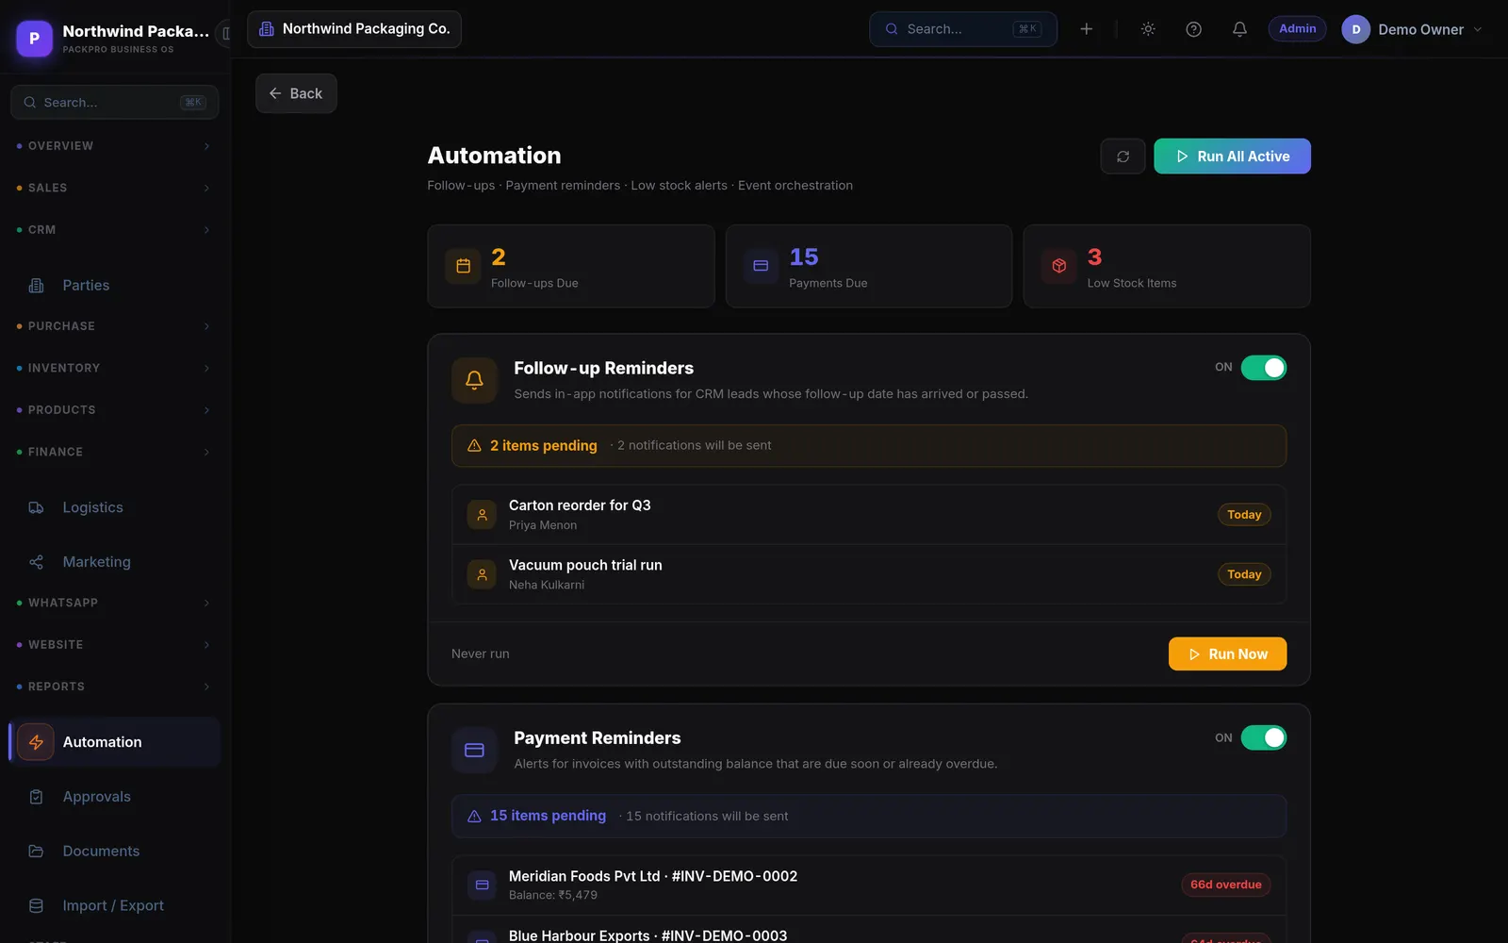Toggle light theme with sun icon

(1148, 29)
